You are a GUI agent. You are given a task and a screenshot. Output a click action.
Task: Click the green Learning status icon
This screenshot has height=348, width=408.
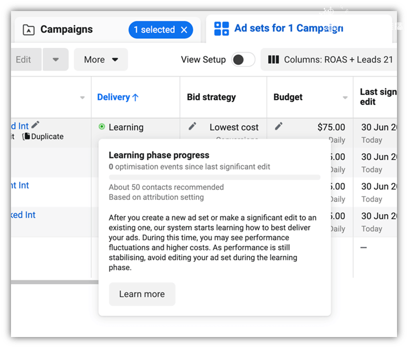(102, 127)
